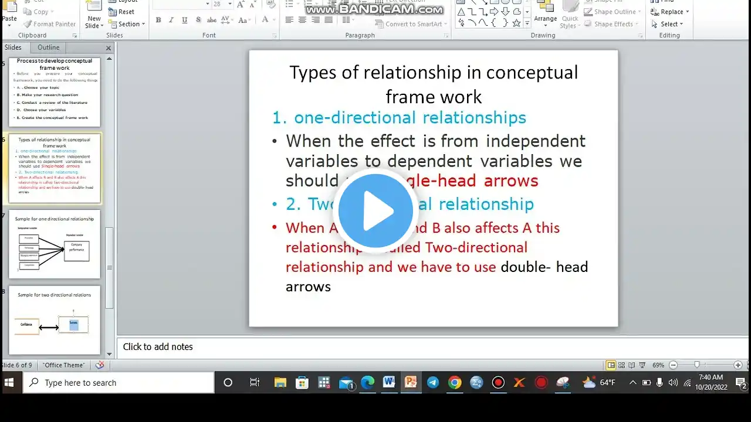Viewport: 751px width, 422px height.
Task: Open Task View on the taskbar
Action: 255,383
